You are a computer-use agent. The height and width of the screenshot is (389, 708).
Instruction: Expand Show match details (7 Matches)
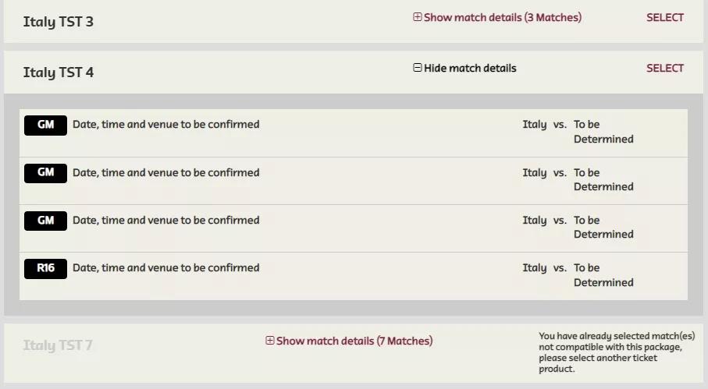(x=354, y=341)
